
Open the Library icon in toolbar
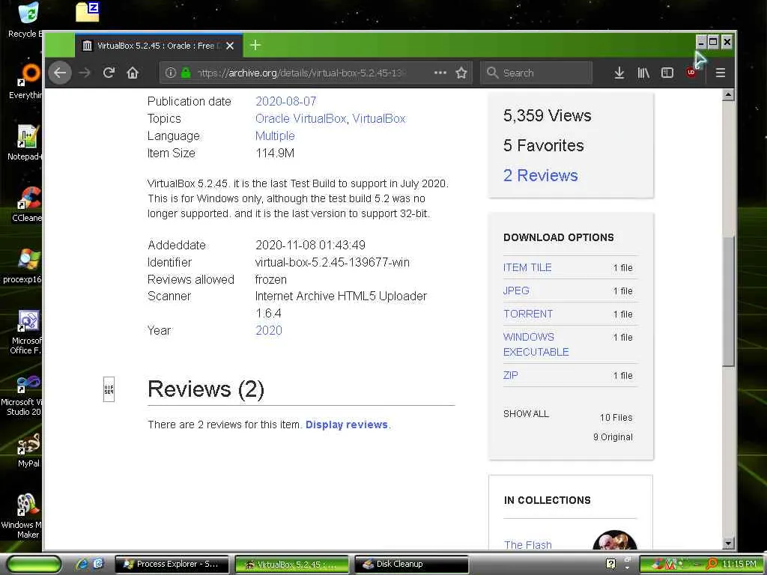pos(643,73)
